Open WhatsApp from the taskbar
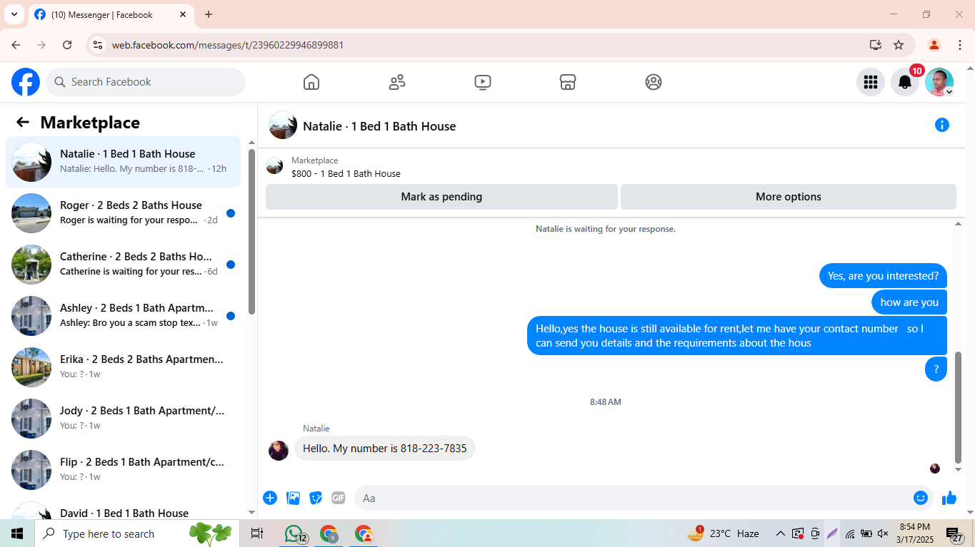The height and width of the screenshot is (547, 975). pos(294,533)
